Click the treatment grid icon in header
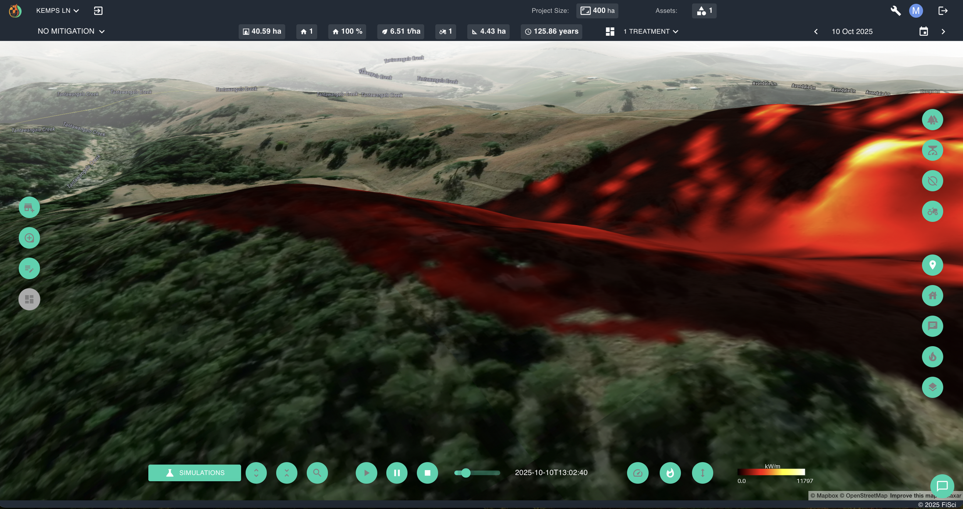The image size is (963, 509). [610, 32]
